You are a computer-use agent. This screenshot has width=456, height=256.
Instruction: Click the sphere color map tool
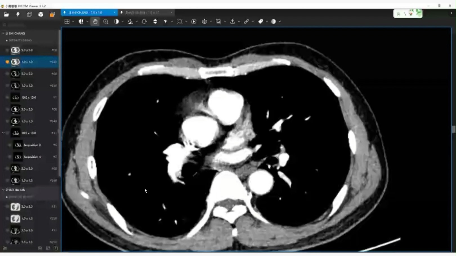tap(273, 21)
